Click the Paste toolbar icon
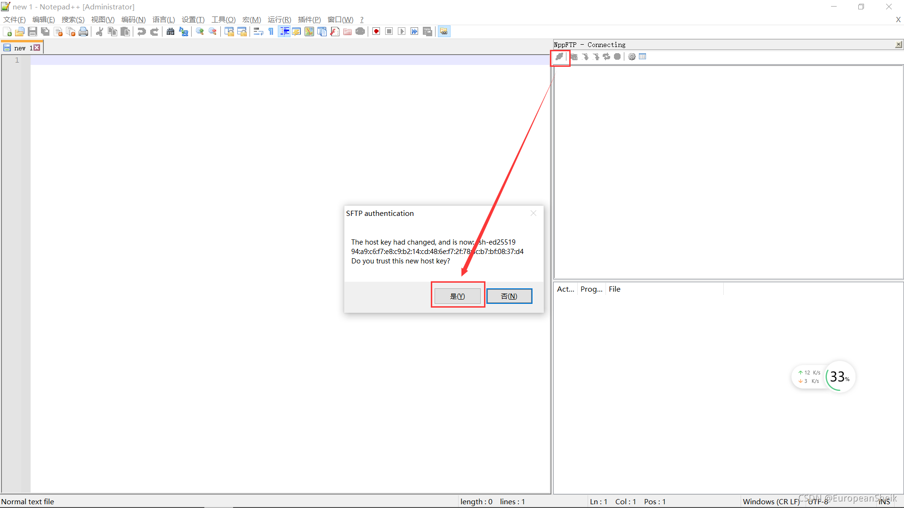This screenshot has height=508, width=904. [x=125, y=32]
